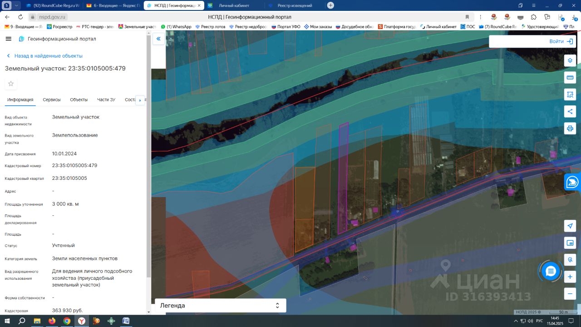Bookmark this page in address bar
The width and height of the screenshot is (581, 327).
[467, 17]
